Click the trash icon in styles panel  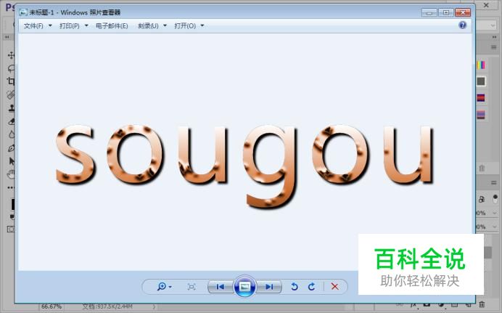tap(482, 168)
